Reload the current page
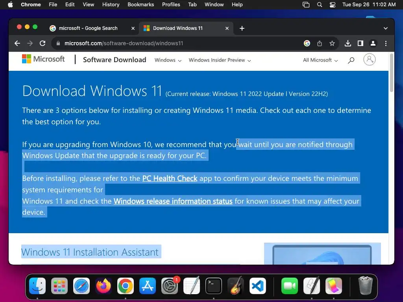This screenshot has height=302, width=403. point(43,43)
